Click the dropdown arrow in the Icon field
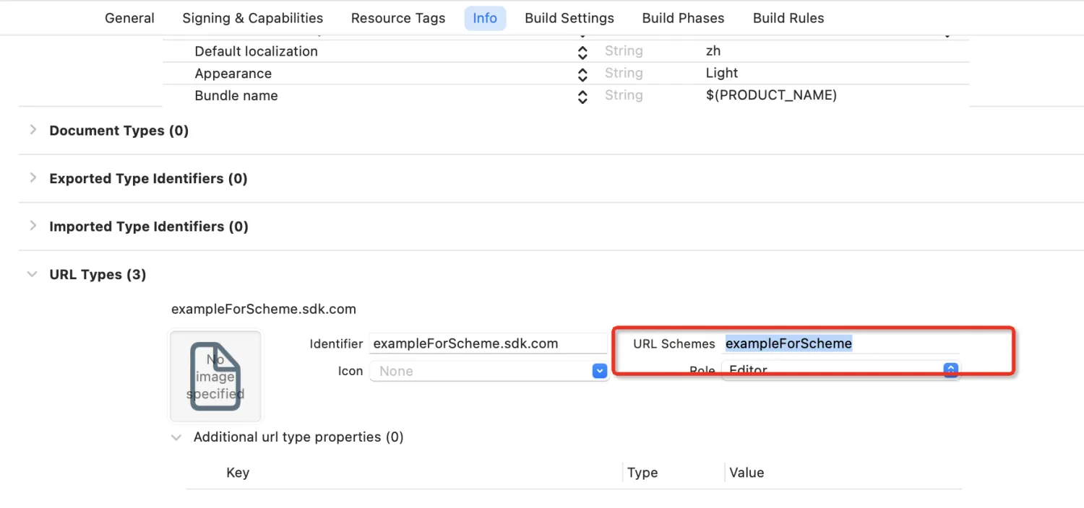 pyautogui.click(x=598, y=370)
